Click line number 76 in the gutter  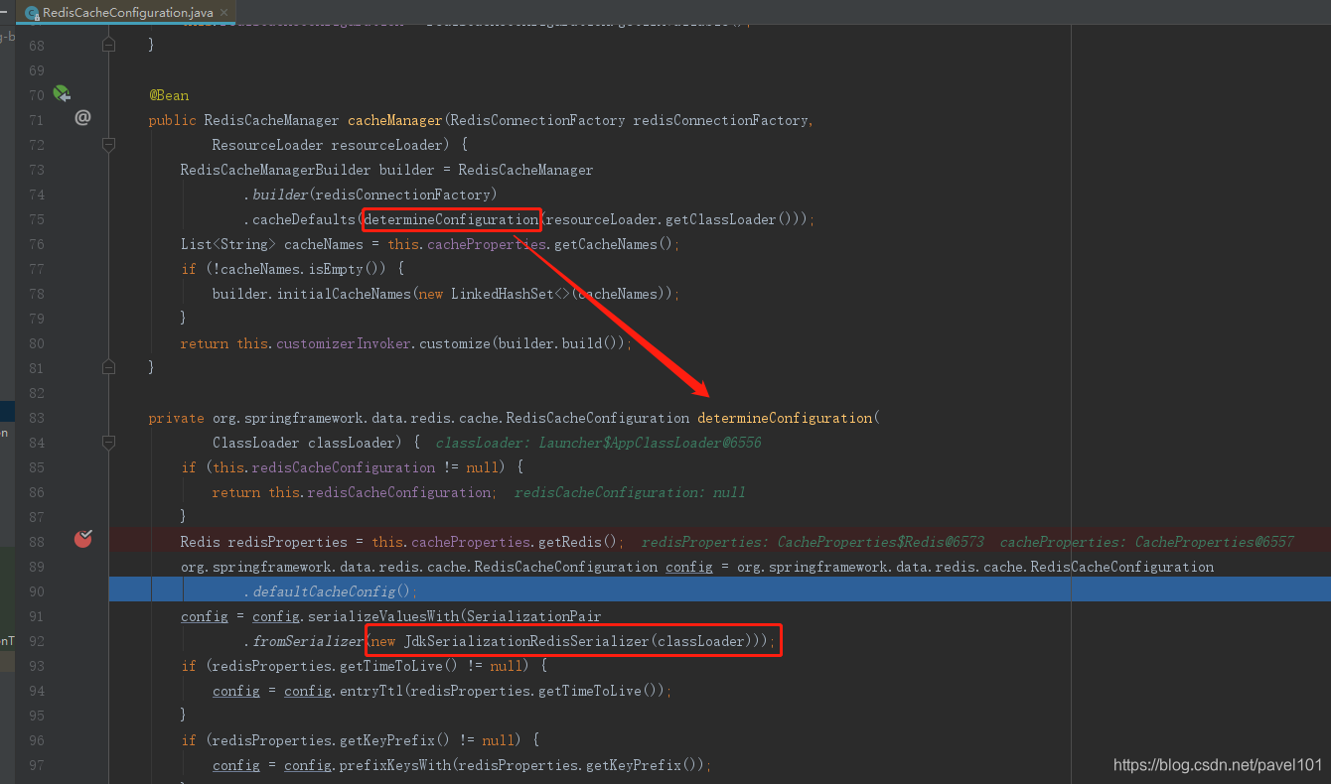tap(37, 244)
